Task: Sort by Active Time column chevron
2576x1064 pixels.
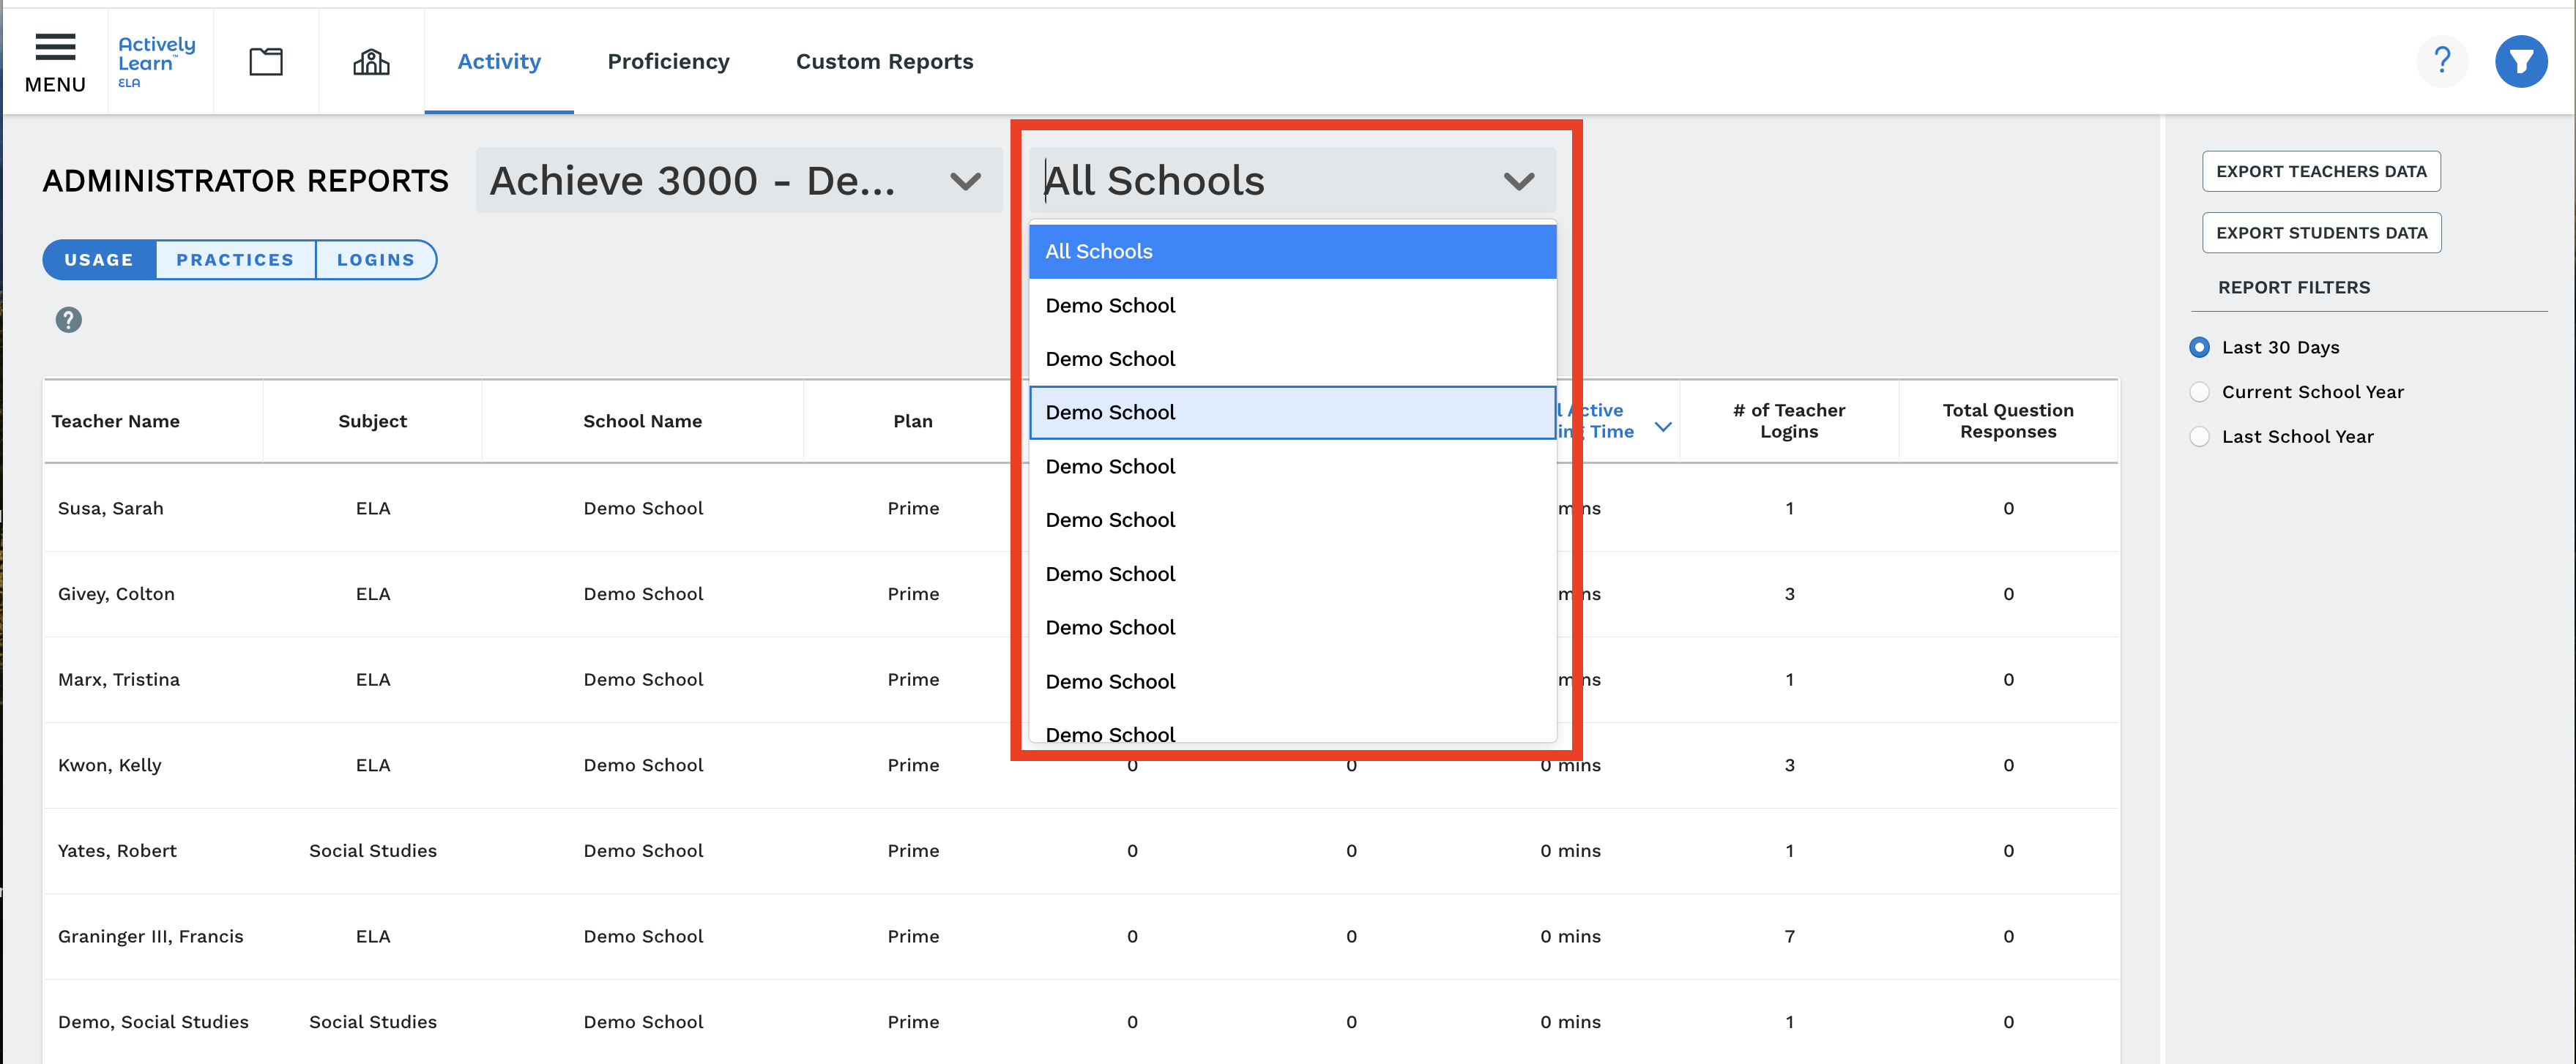Action: pos(1662,427)
